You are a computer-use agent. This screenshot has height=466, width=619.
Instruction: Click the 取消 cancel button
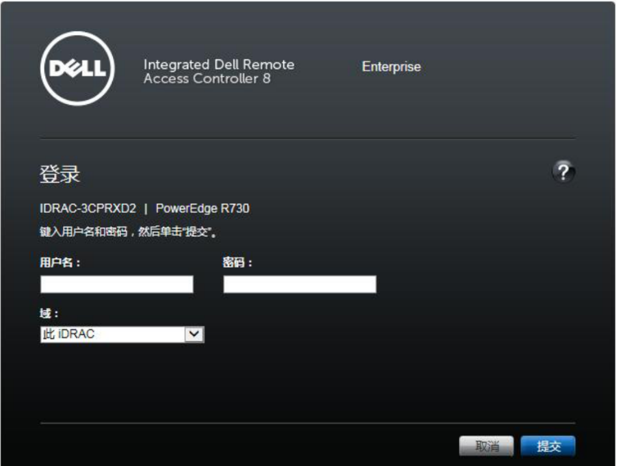[486, 446]
